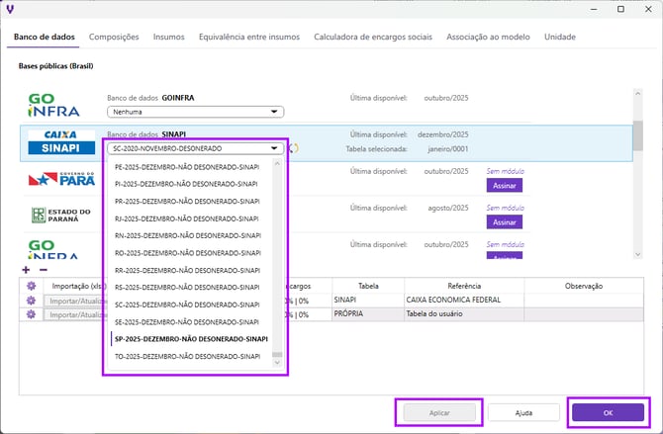Click the minus icon to remove row
663x434 pixels.
click(x=43, y=269)
